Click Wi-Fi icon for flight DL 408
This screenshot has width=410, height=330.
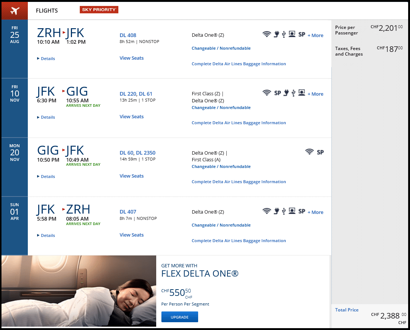[x=266, y=34]
